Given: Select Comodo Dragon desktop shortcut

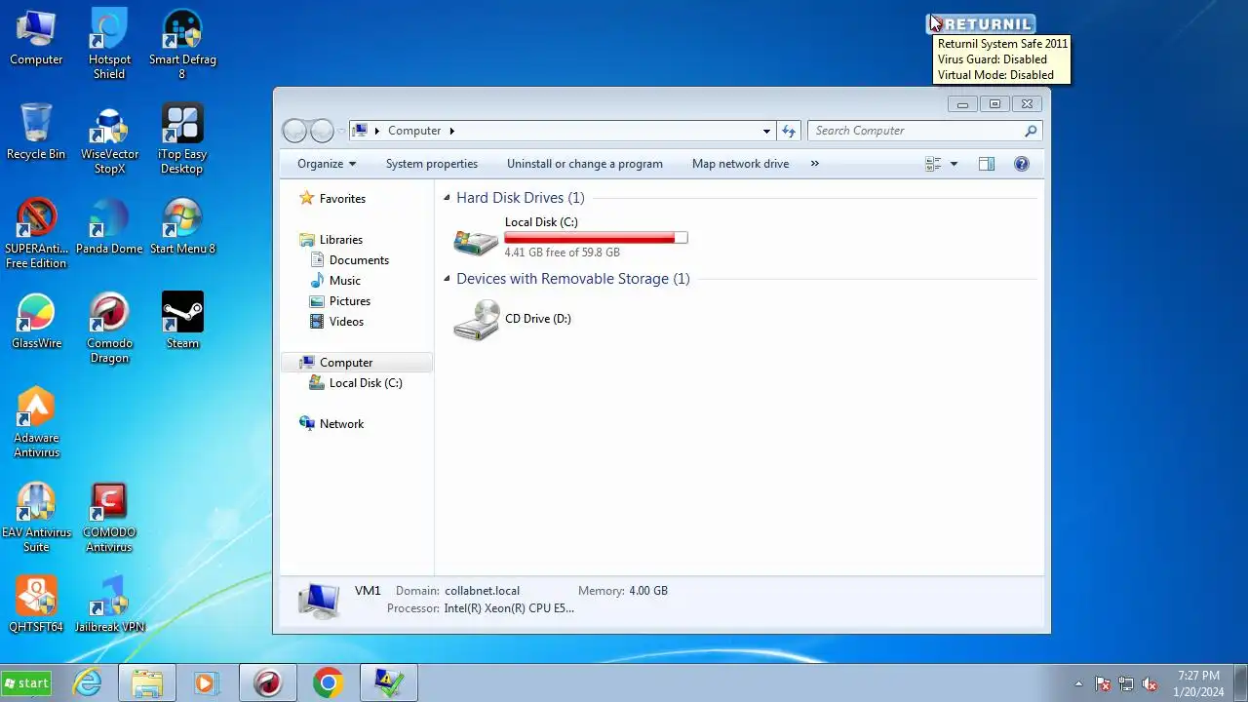Looking at the screenshot, I should point(109,329).
